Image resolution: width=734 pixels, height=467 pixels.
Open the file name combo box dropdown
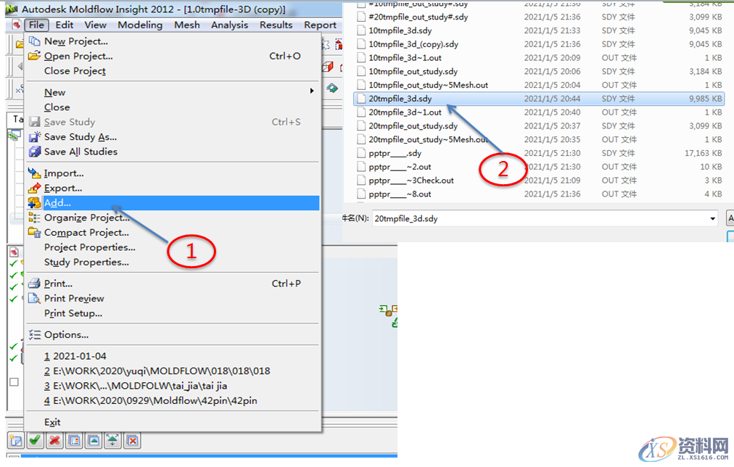coord(713,218)
